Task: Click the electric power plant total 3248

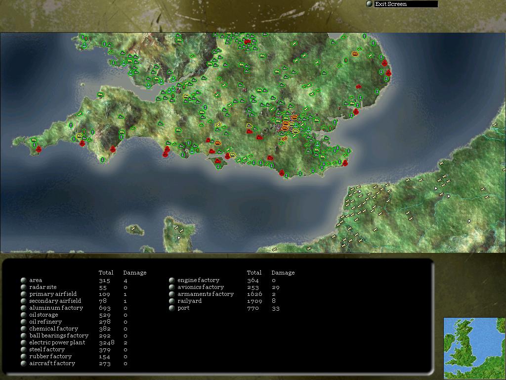Action: [x=107, y=342]
